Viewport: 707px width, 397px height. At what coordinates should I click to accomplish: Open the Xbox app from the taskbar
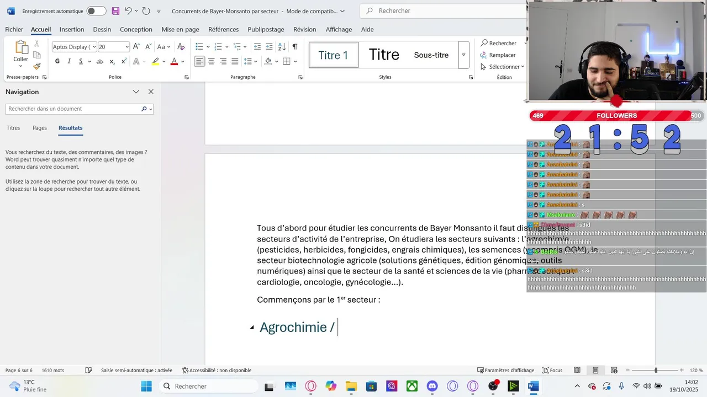coord(411,387)
